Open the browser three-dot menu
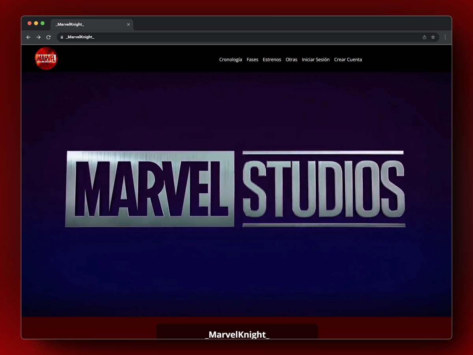Viewport: 473px width, 355px height. tap(445, 37)
